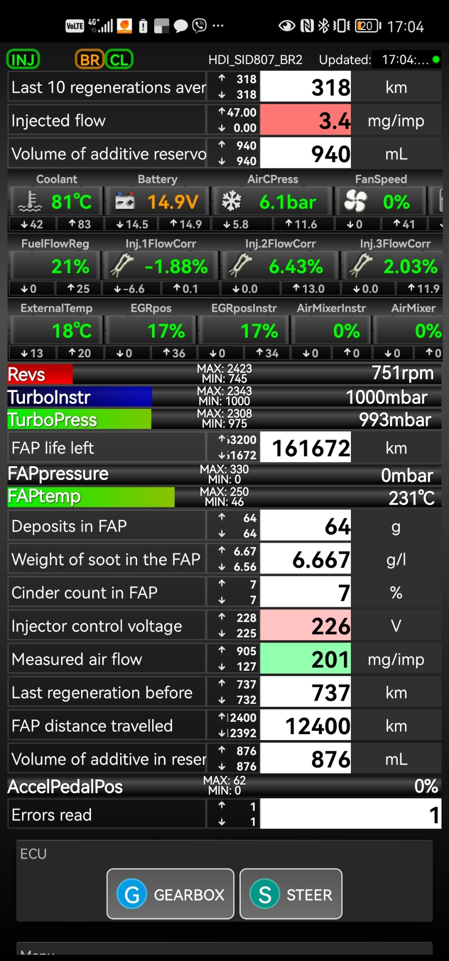Image resolution: width=449 pixels, height=961 pixels.
Task: Open the chat bubble notification icon
Action: click(180, 26)
